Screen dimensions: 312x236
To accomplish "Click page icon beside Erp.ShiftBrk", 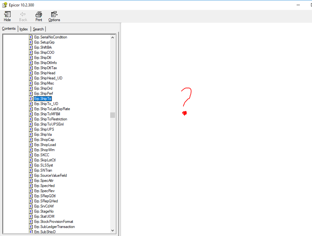I will click(31, 47).
